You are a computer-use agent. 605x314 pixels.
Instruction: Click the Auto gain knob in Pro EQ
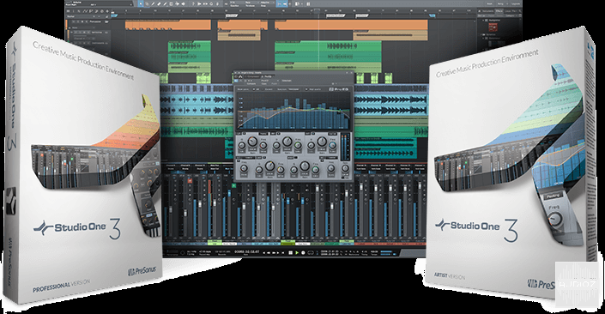click(x=345, y=168)
